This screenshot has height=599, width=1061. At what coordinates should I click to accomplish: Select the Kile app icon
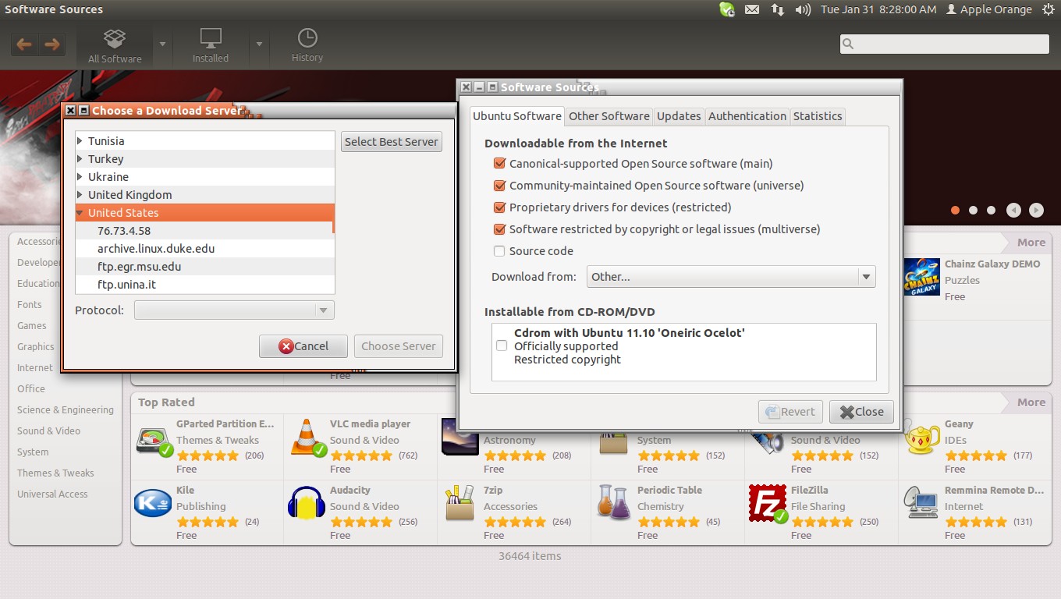(152, 504)
